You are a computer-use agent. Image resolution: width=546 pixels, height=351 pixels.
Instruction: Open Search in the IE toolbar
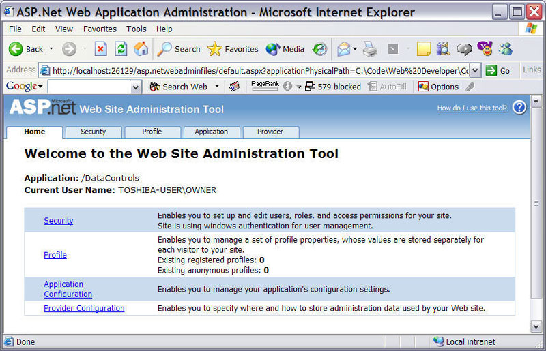[179, 49]
